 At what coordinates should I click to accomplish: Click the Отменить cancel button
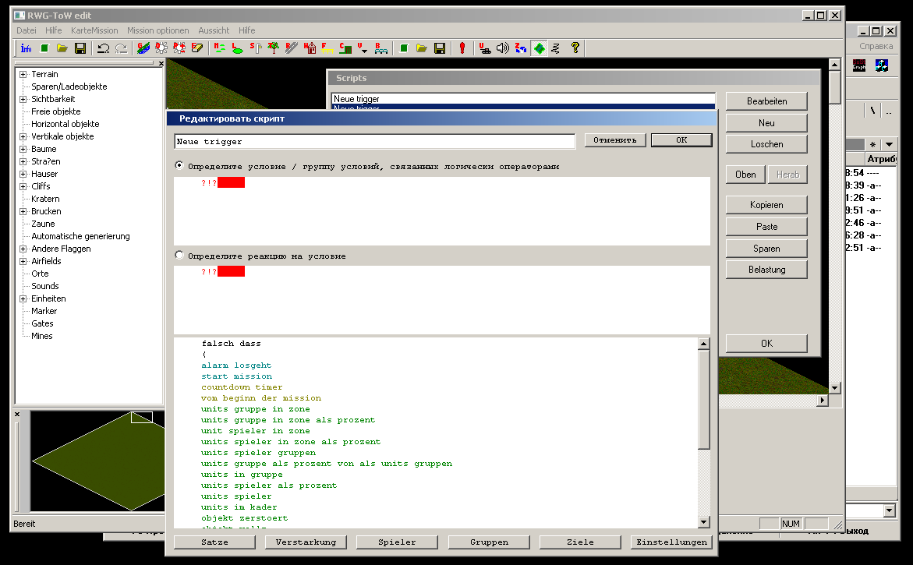tap(615, 140)
